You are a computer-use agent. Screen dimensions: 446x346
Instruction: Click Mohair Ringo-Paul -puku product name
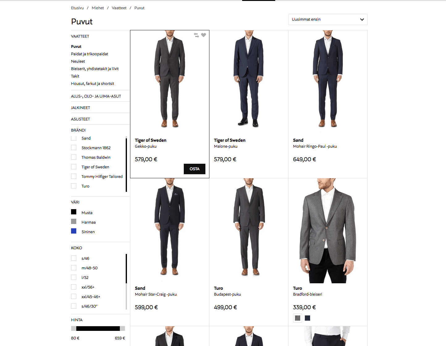(x=315, y=146)
